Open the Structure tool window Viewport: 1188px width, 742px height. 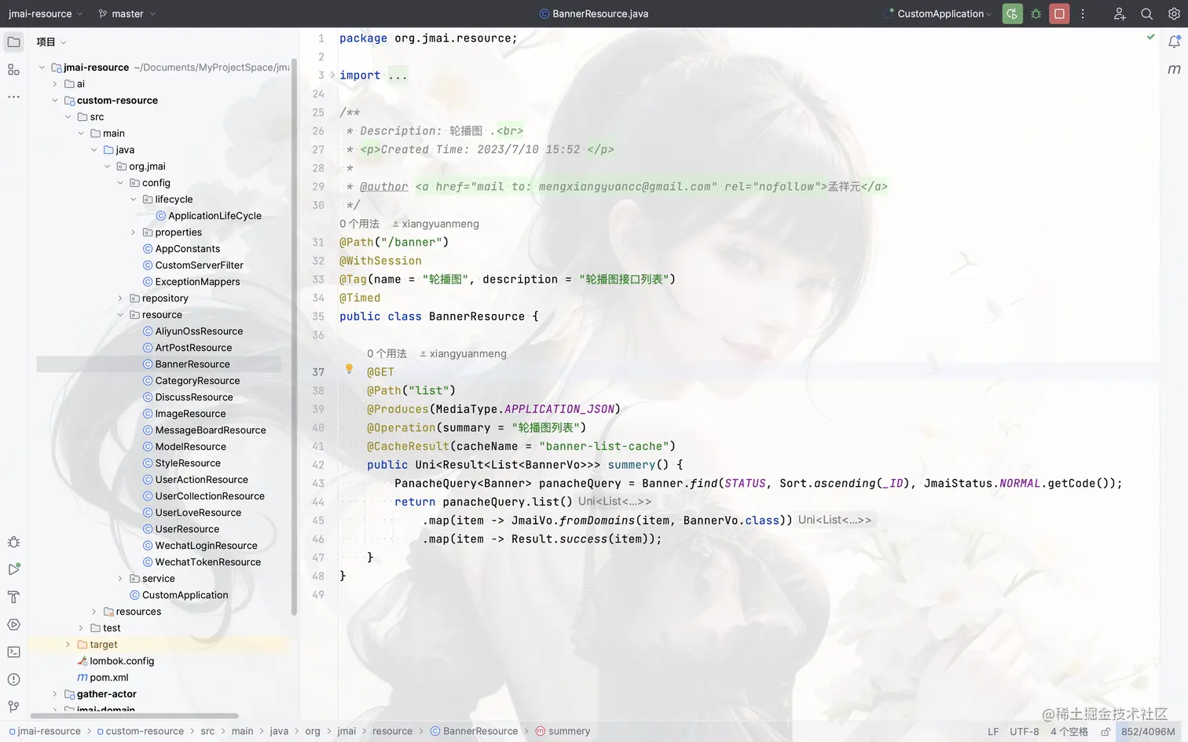[x=13, y=70]
